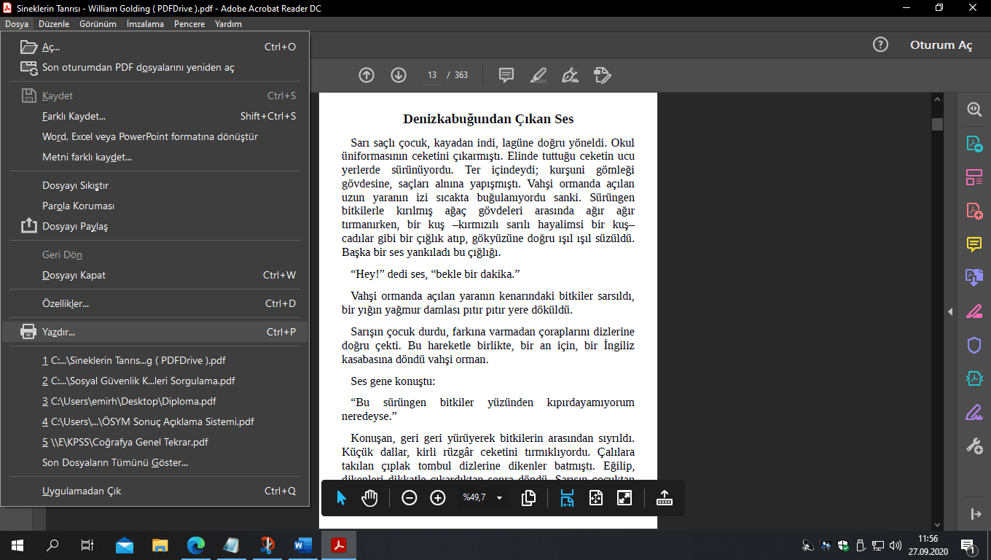Open the Protect shield tool
The height and width of the screenshot is (560, 991).
[x=973, y=345]
